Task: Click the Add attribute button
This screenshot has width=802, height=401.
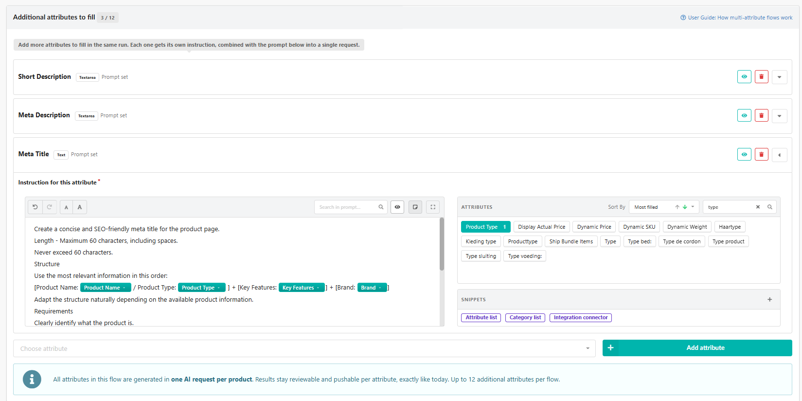Action: click(697, 348)
